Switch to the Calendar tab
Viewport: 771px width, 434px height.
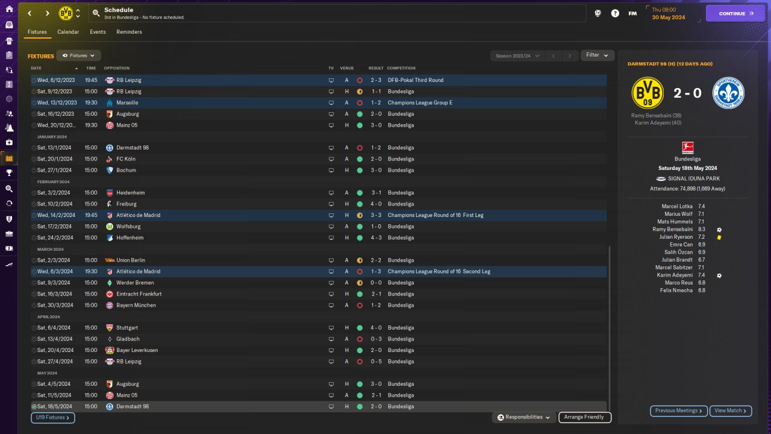(68, 32)
